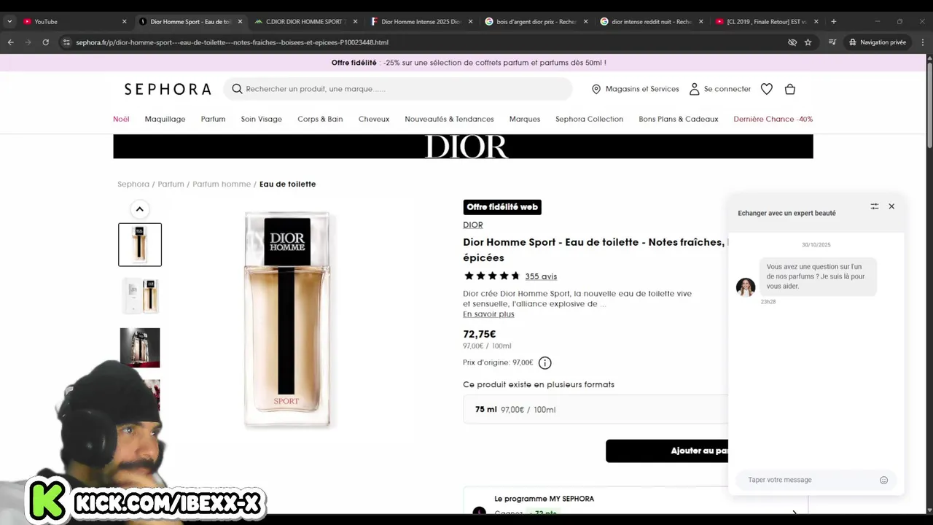Open the wishlist heart icon
933x525 pixels.
(766, 89)
